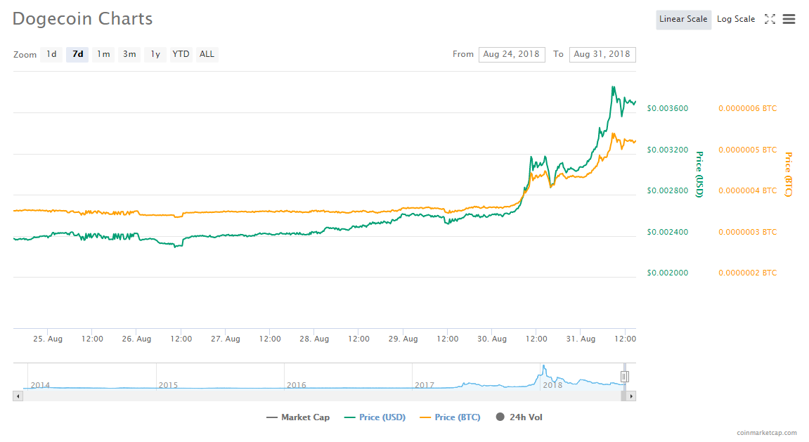
Task: Toggle fullscreen chart view icon
Action: pyautogui.click(x=770, y=19)
